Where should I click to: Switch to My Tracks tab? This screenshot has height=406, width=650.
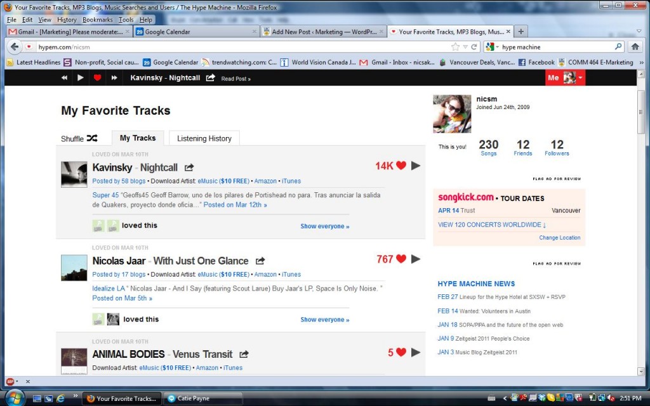pyautogui.click(x=138, y=138)
